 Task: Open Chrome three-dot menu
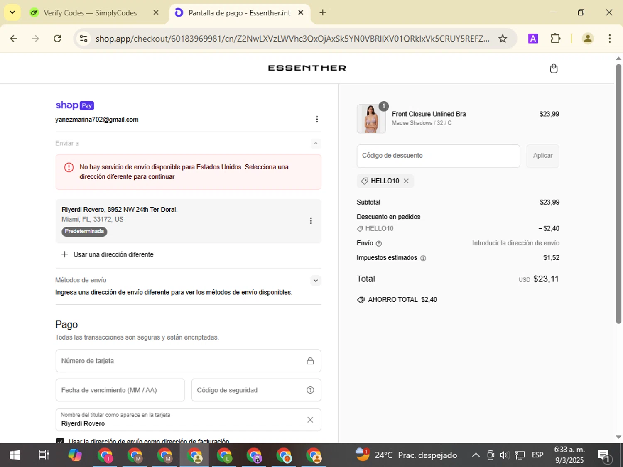tap(610, 39)
